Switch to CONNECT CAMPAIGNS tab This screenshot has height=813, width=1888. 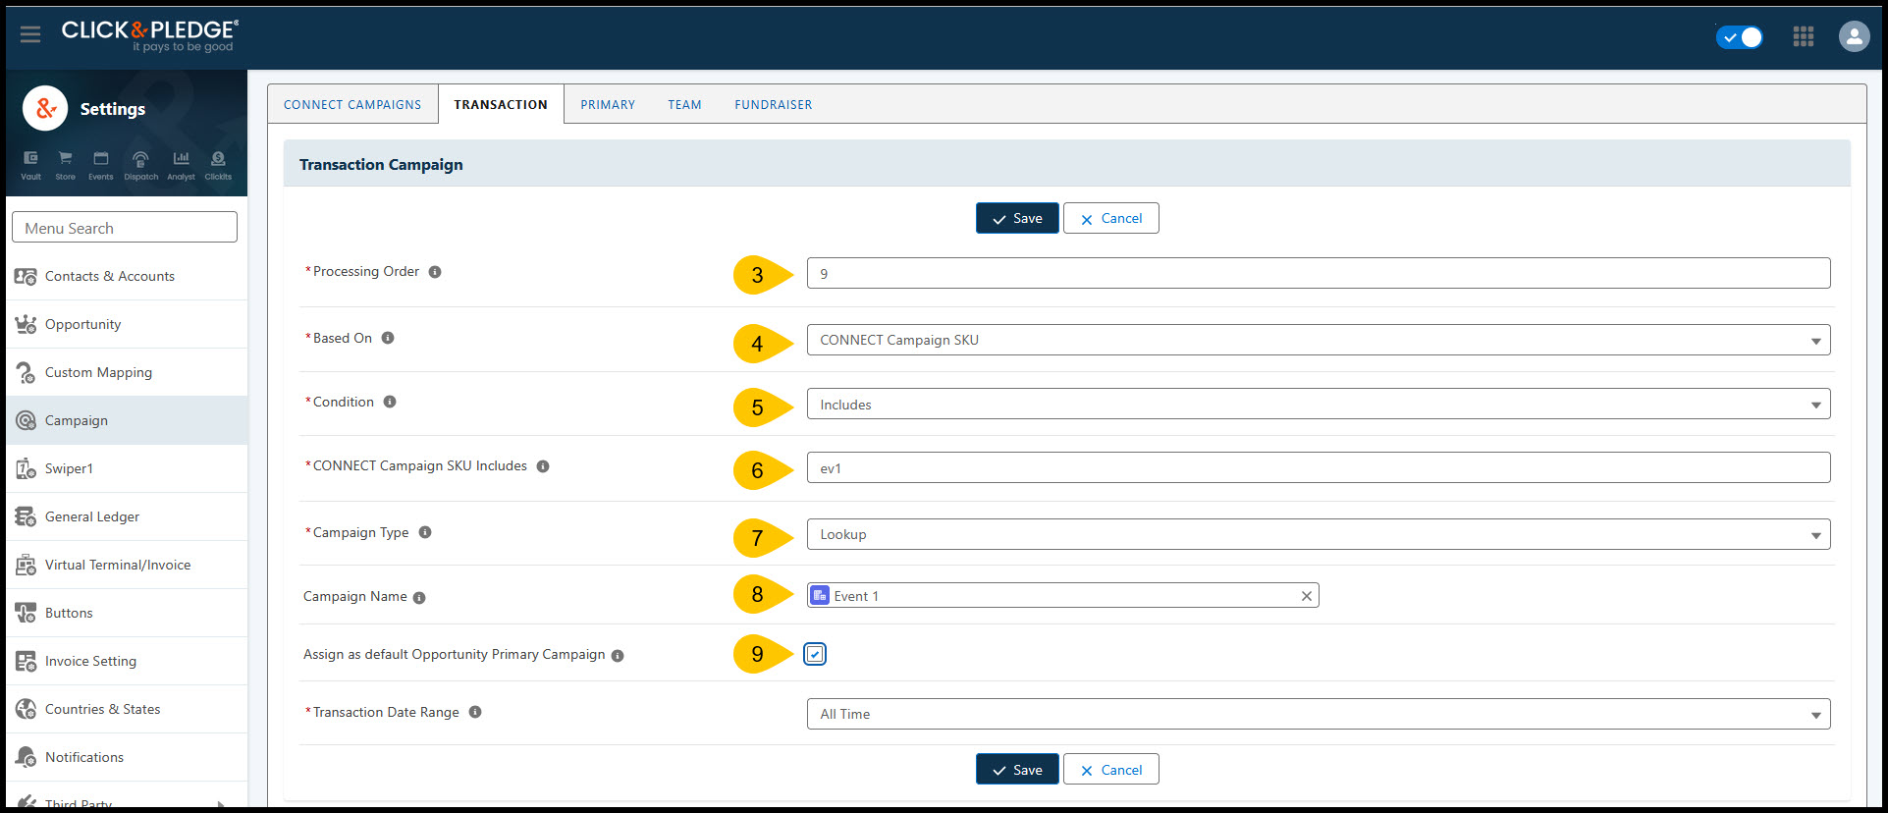352,104
